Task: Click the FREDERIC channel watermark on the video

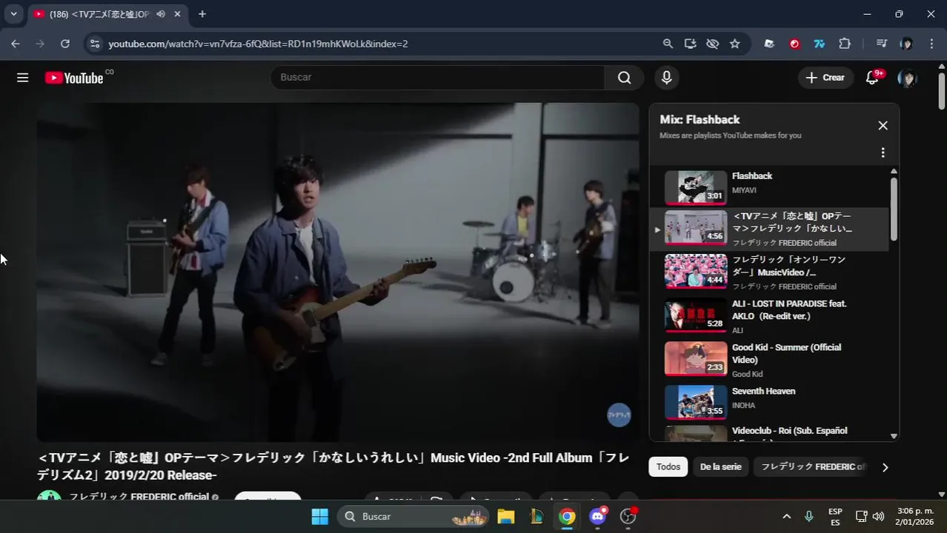Action: coord(619,415)
